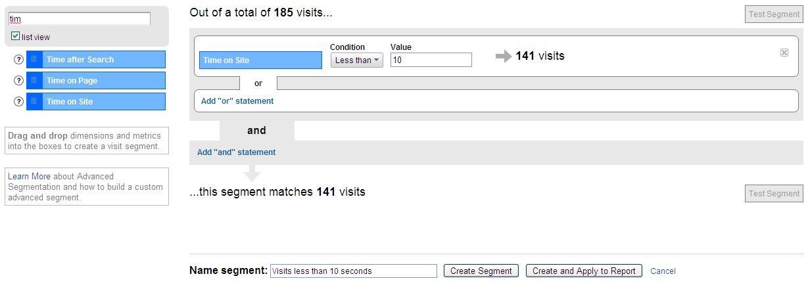Click the Add "or" statement link
This screenshot has width=808, height=291.
[237, 101]
